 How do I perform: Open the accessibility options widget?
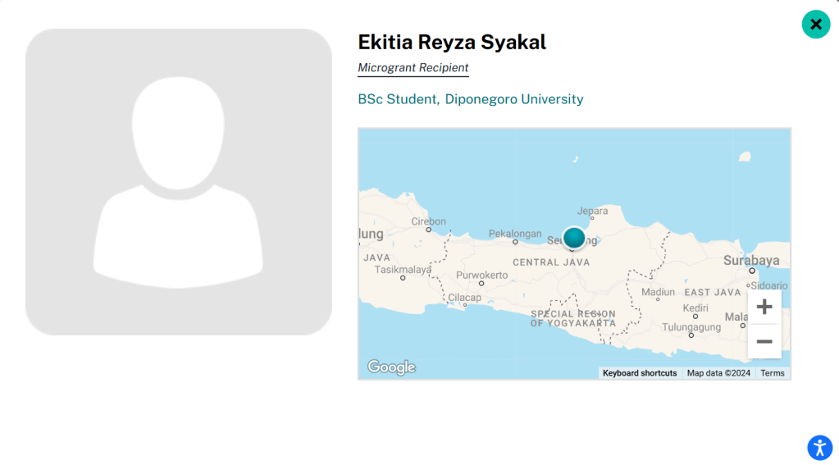(819, 448)
